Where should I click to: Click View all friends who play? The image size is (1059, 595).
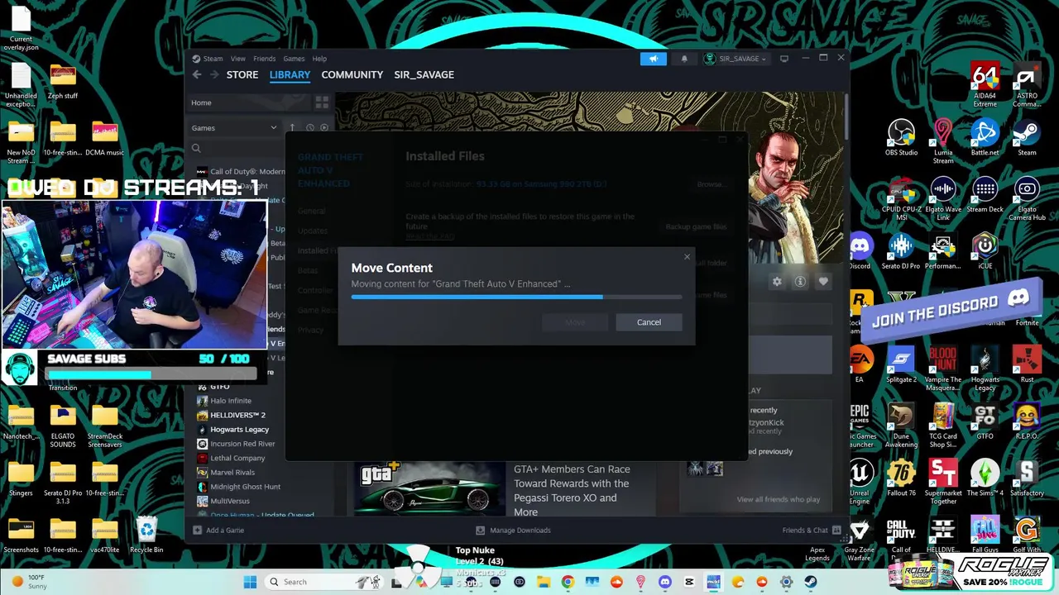pyautogui.click(x=779, y=500)
